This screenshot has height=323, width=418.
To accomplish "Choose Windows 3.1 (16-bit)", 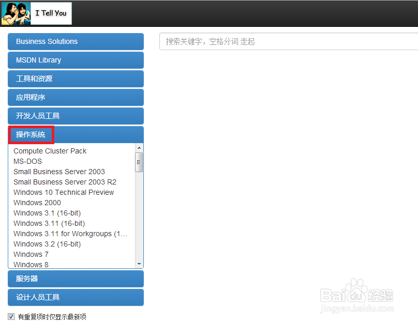I will tap(47, 213).
